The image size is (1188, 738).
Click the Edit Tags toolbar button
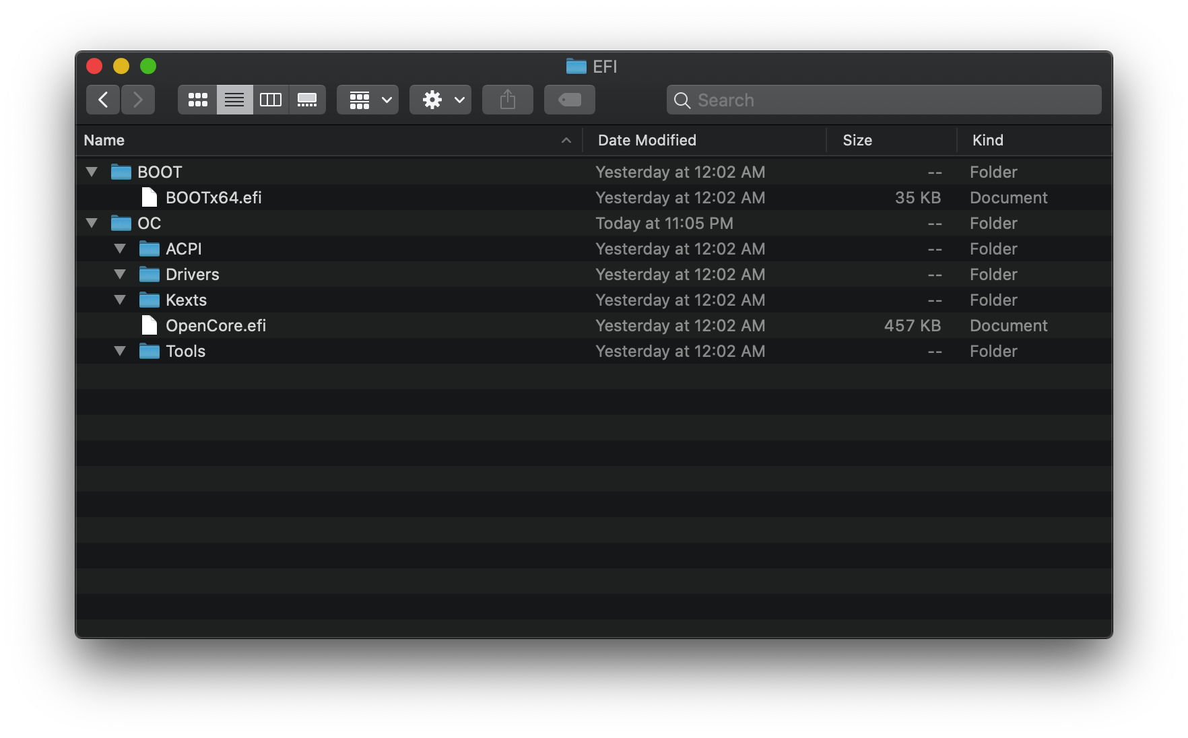click(x=570, y=100)
